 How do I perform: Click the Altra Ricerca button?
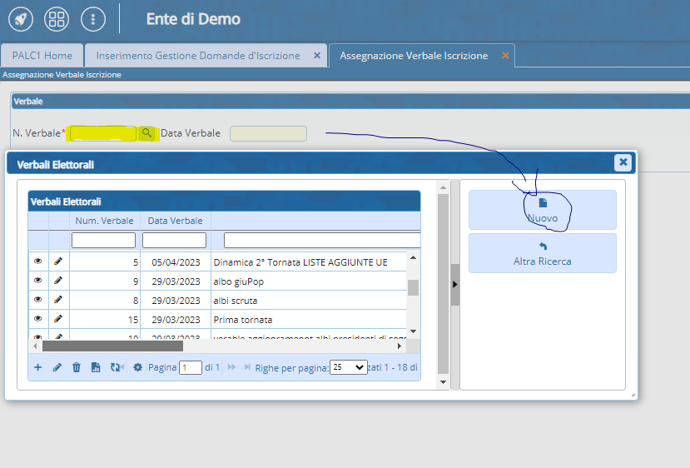point(542,254)
